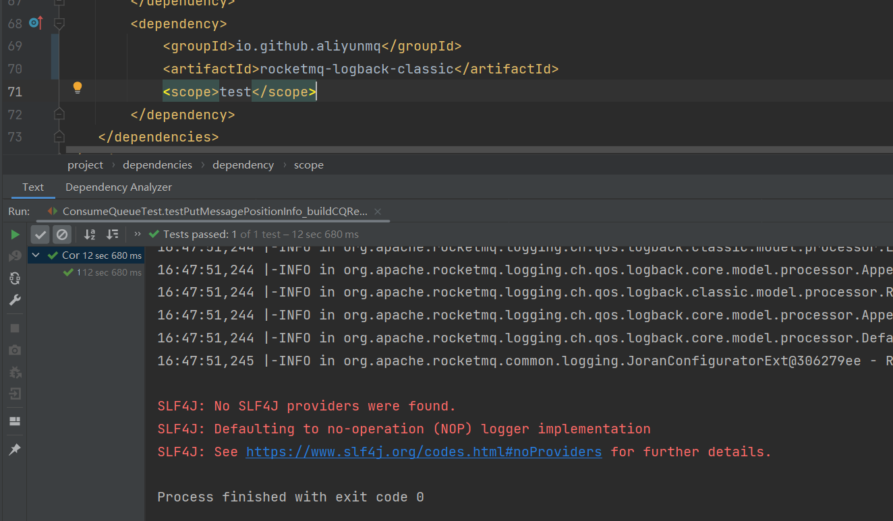
Task: Click the Tests passed status text
Action: (261, 235)
